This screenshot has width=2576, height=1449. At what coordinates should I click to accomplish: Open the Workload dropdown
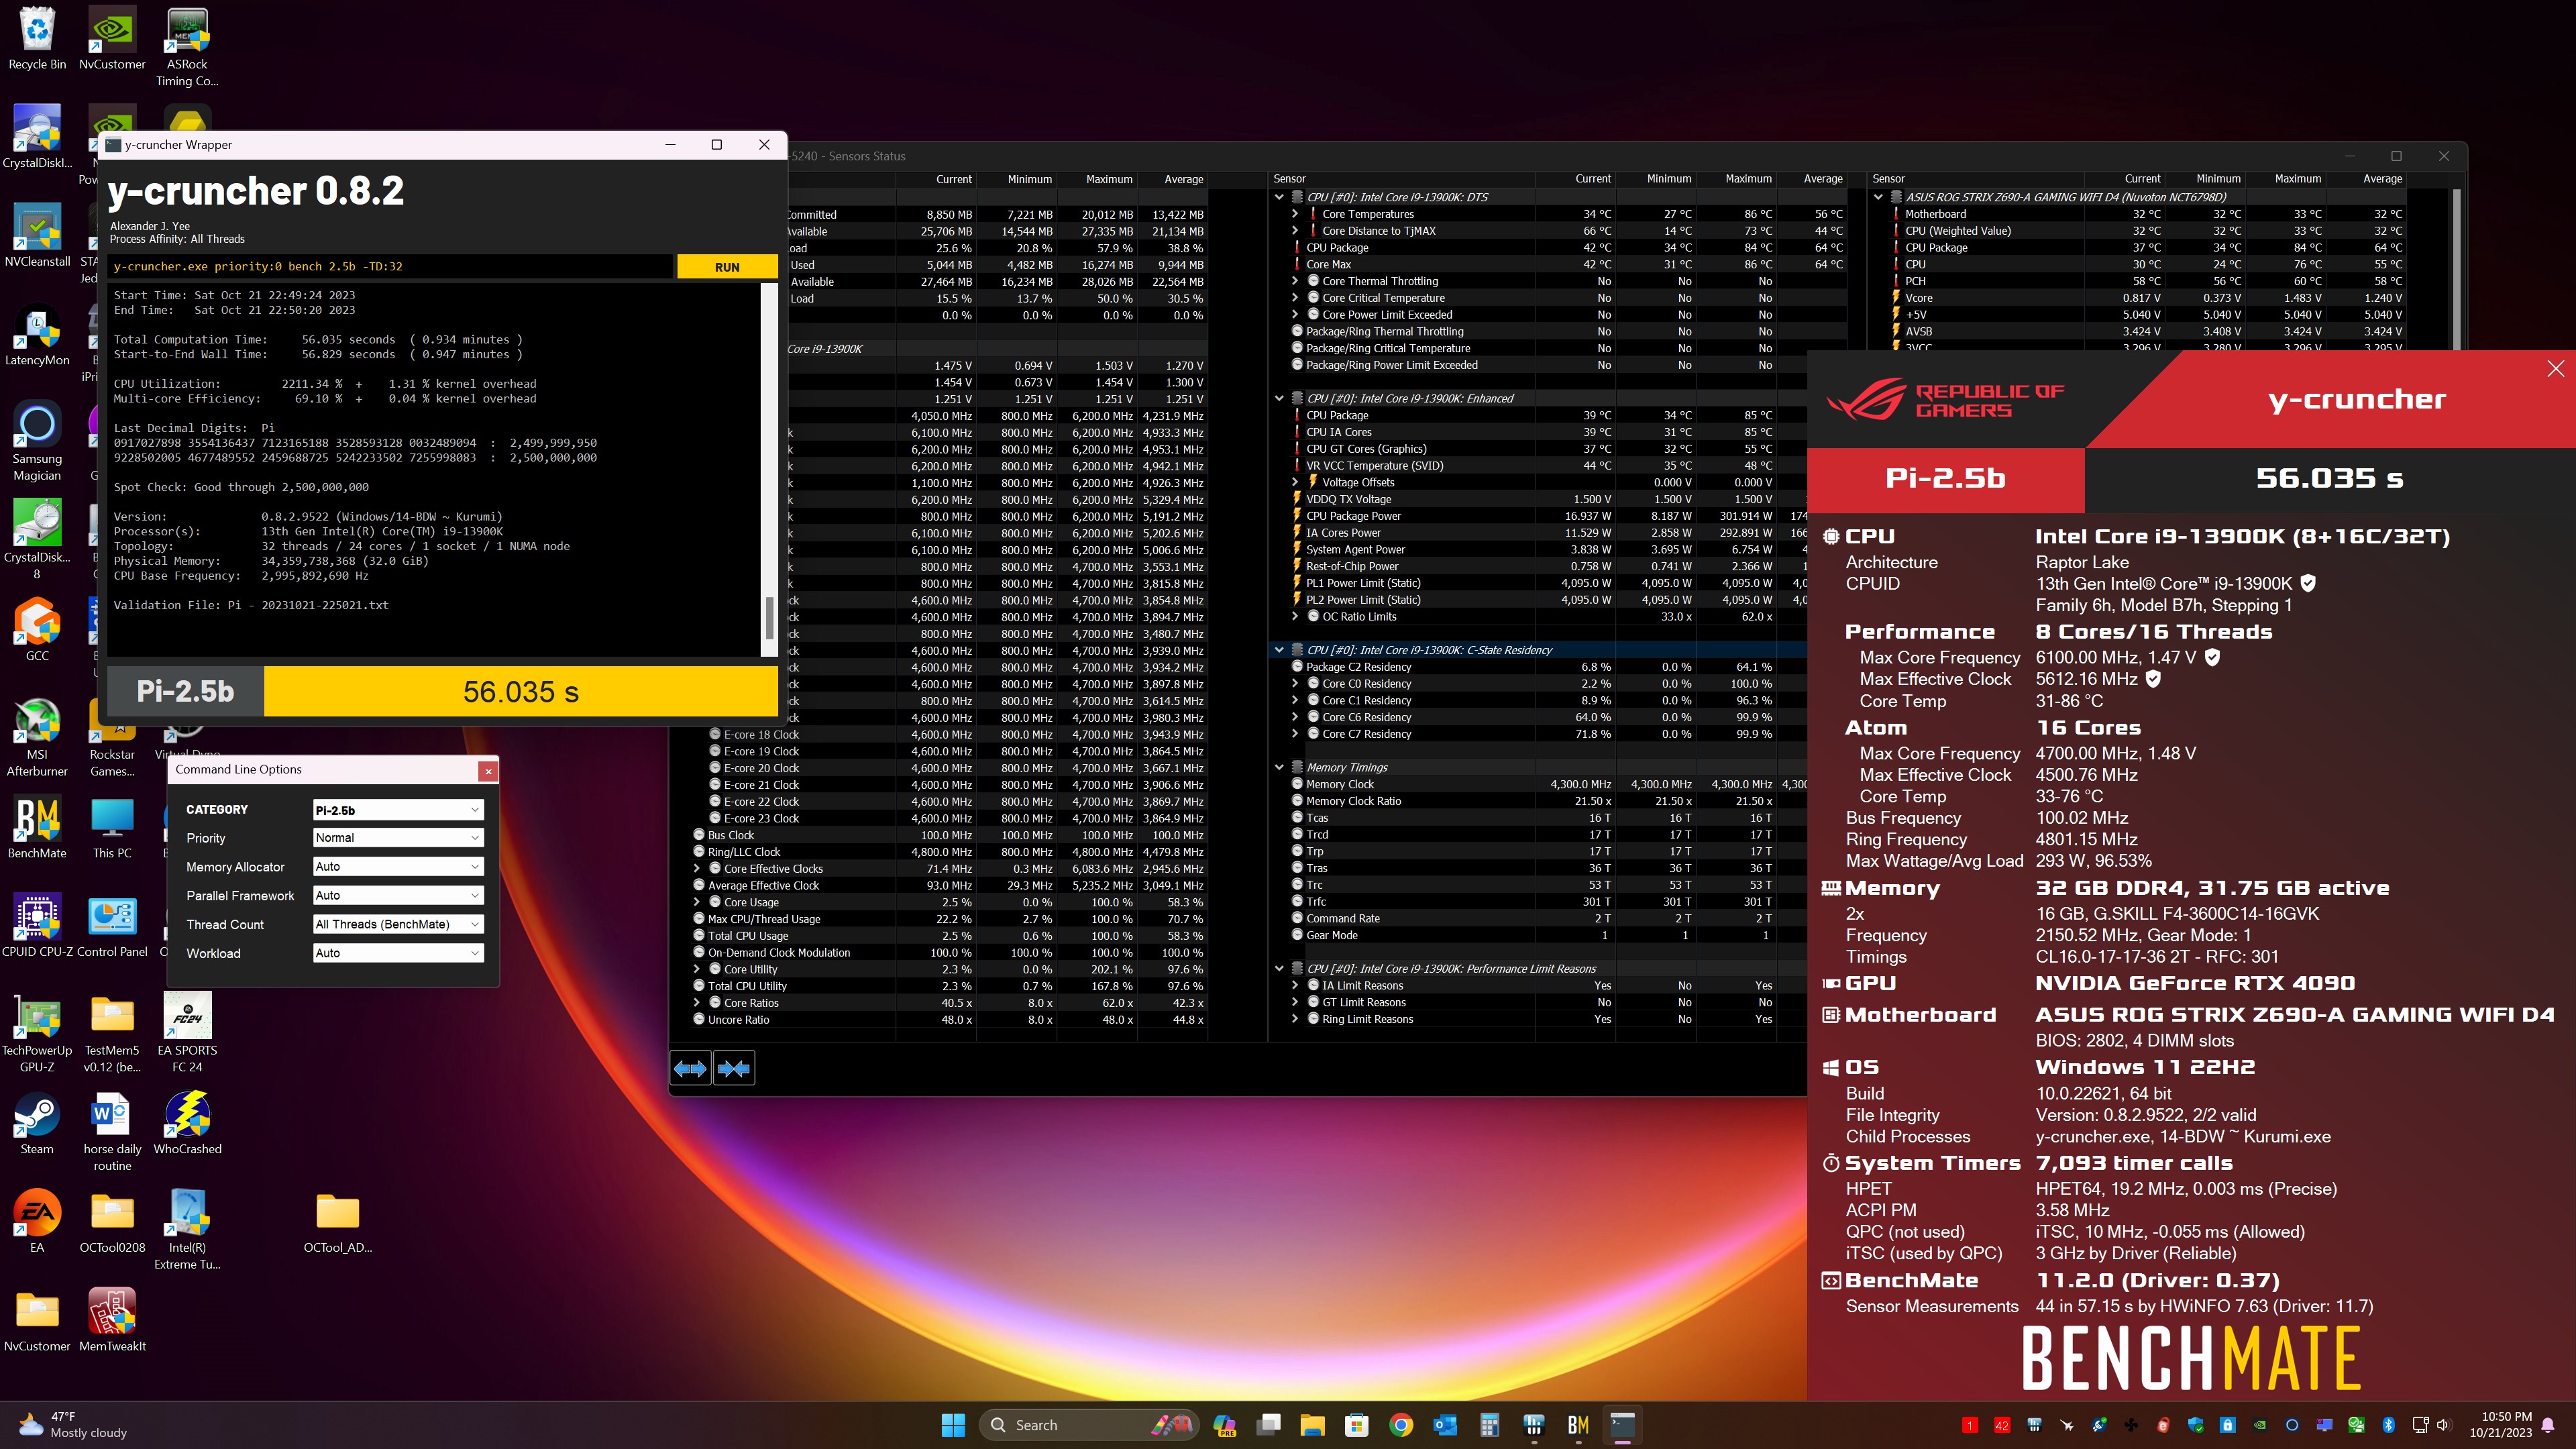point(398,954)
